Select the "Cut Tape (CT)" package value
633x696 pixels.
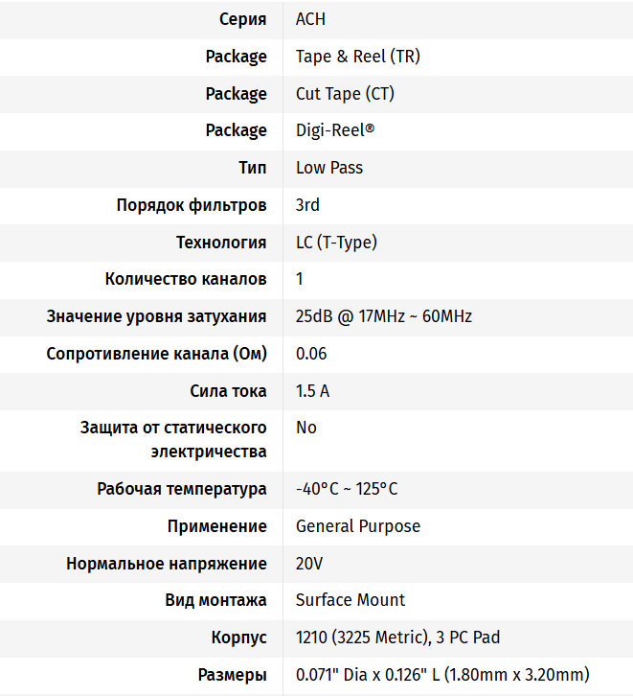click(x=345, y=94)
